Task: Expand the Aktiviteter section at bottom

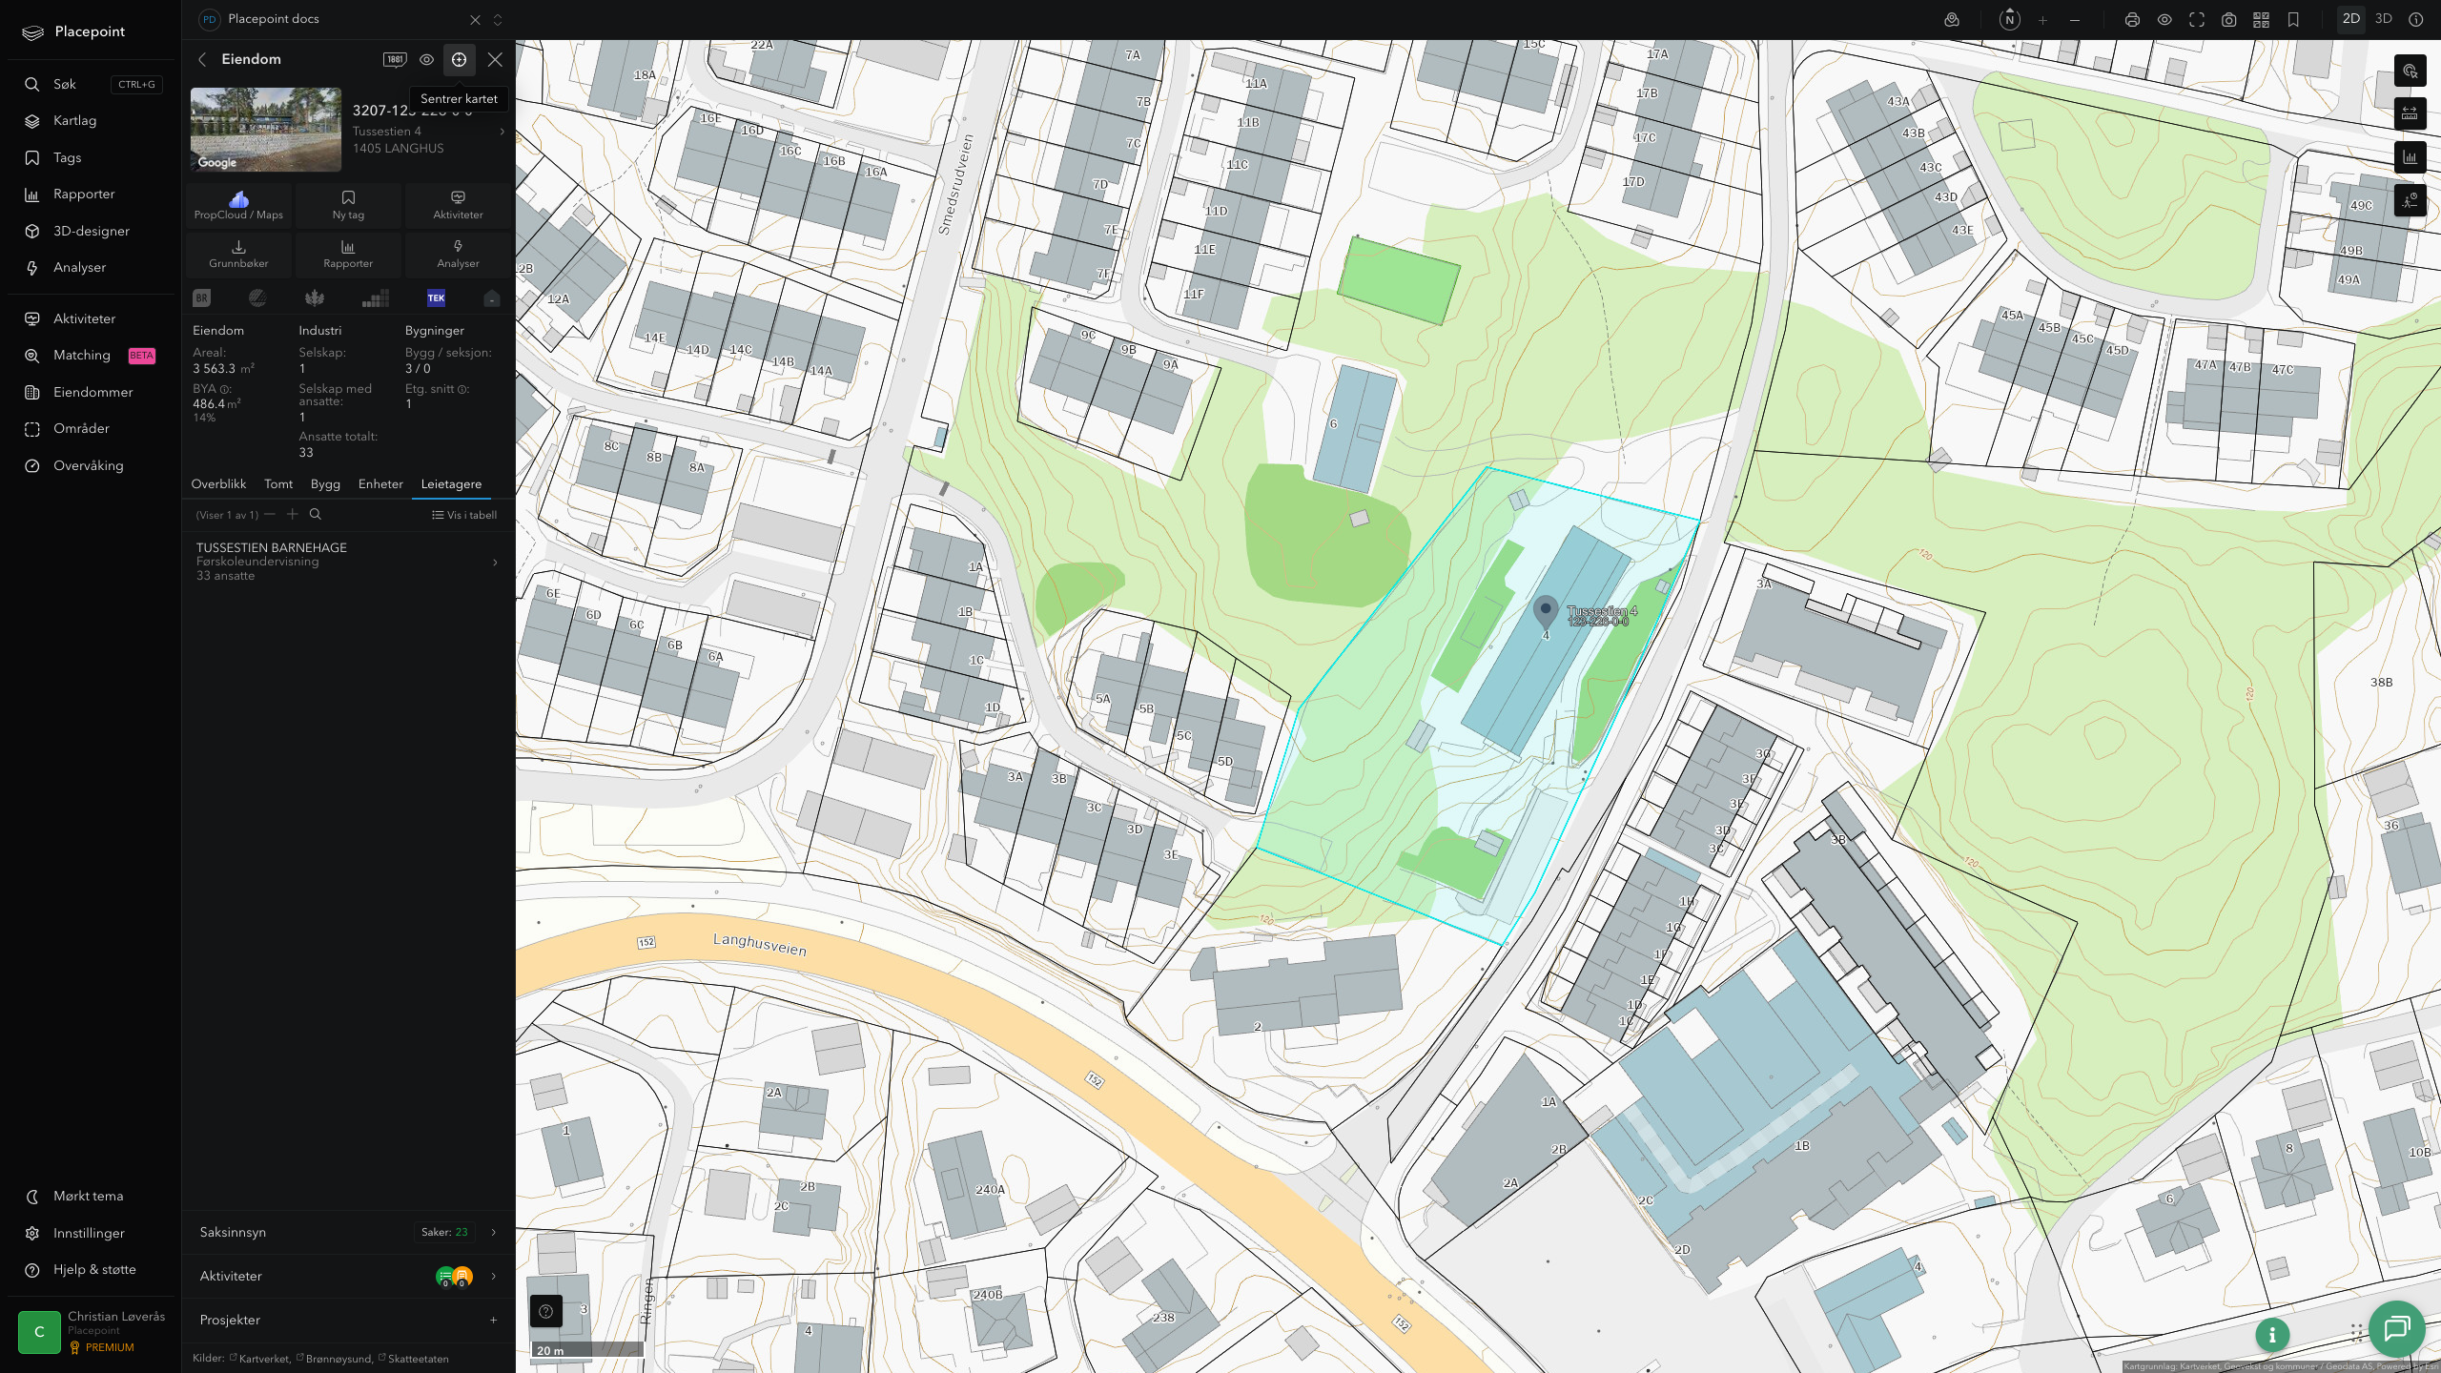Action: click(348, 1277)
